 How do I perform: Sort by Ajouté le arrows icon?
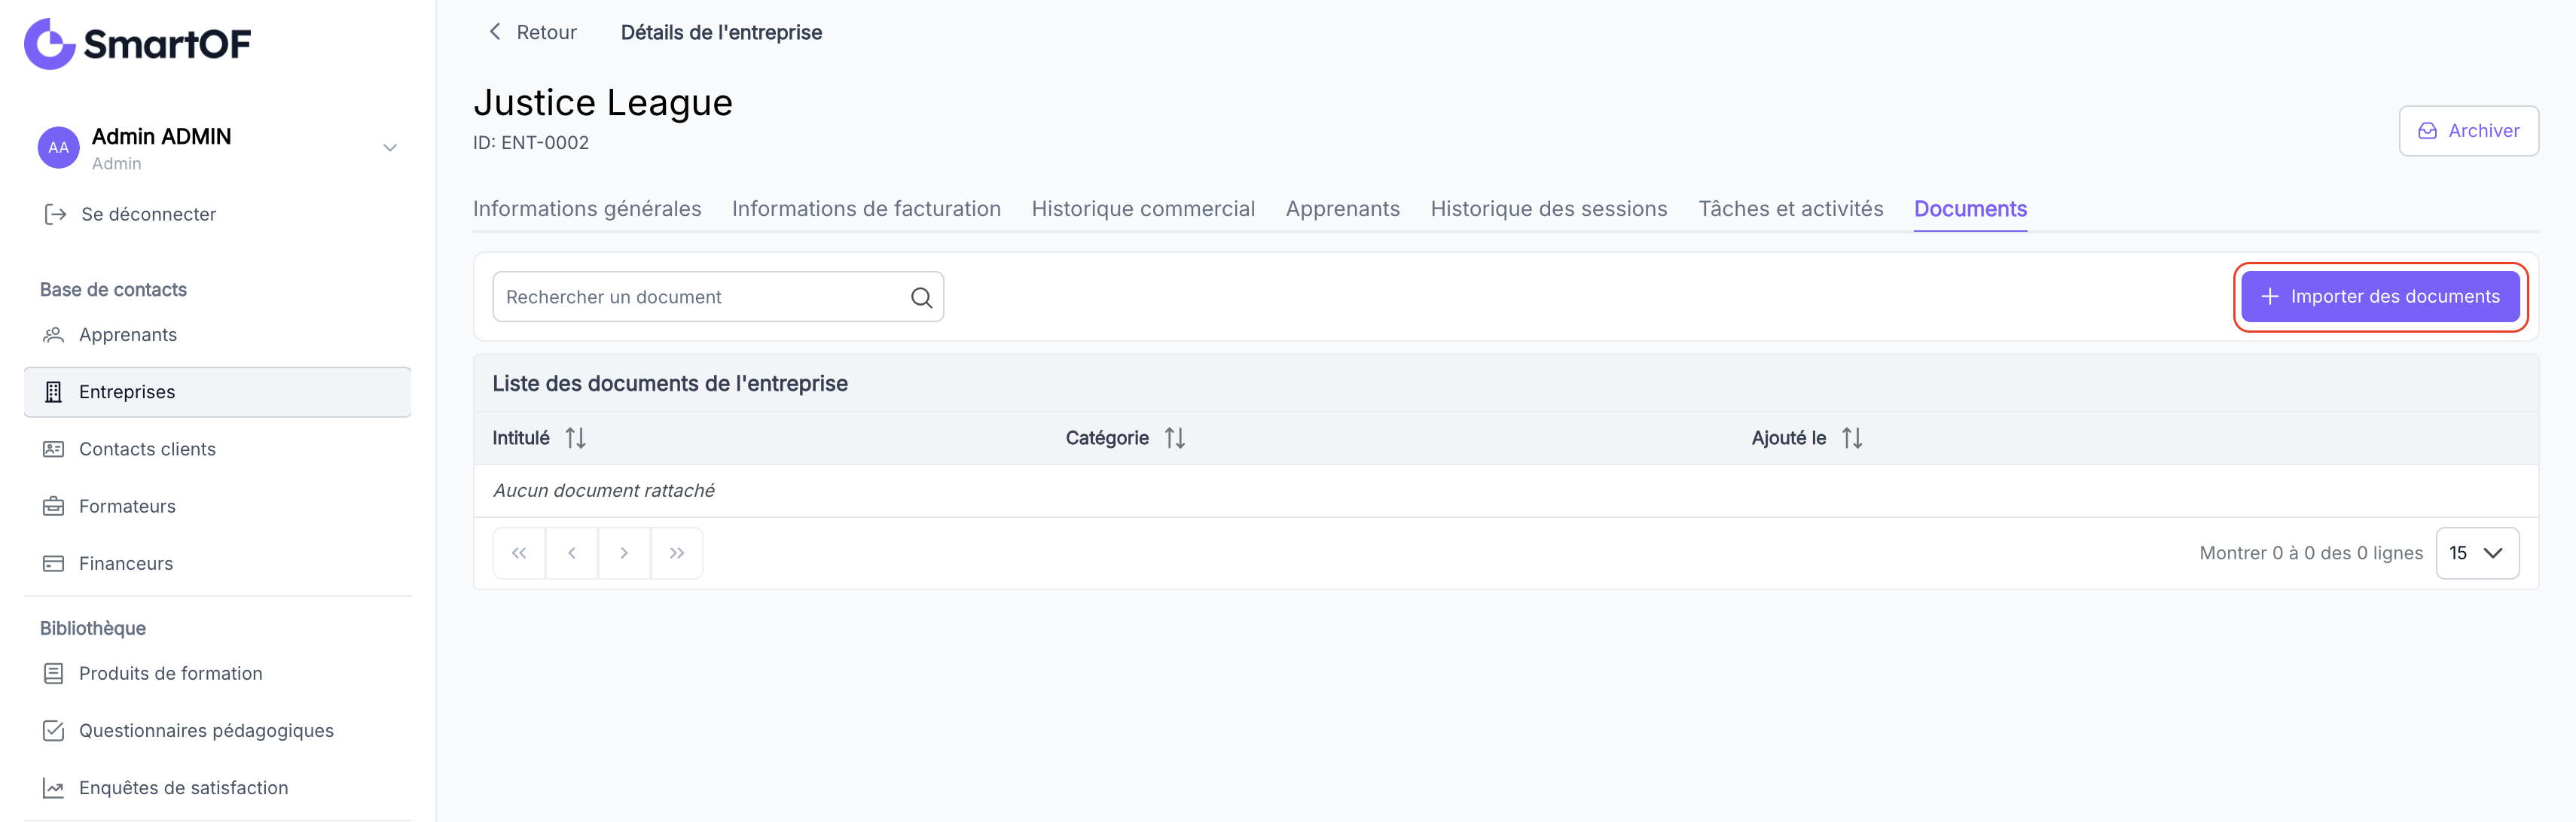click(1851, 437)
